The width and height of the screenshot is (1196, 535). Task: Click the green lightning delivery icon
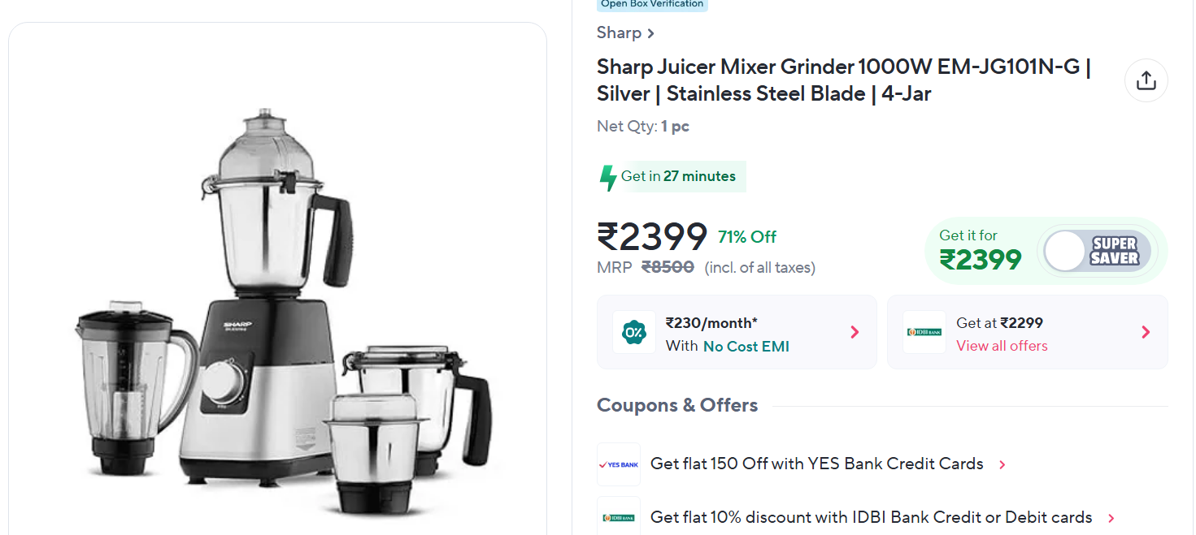pos(607,177)
